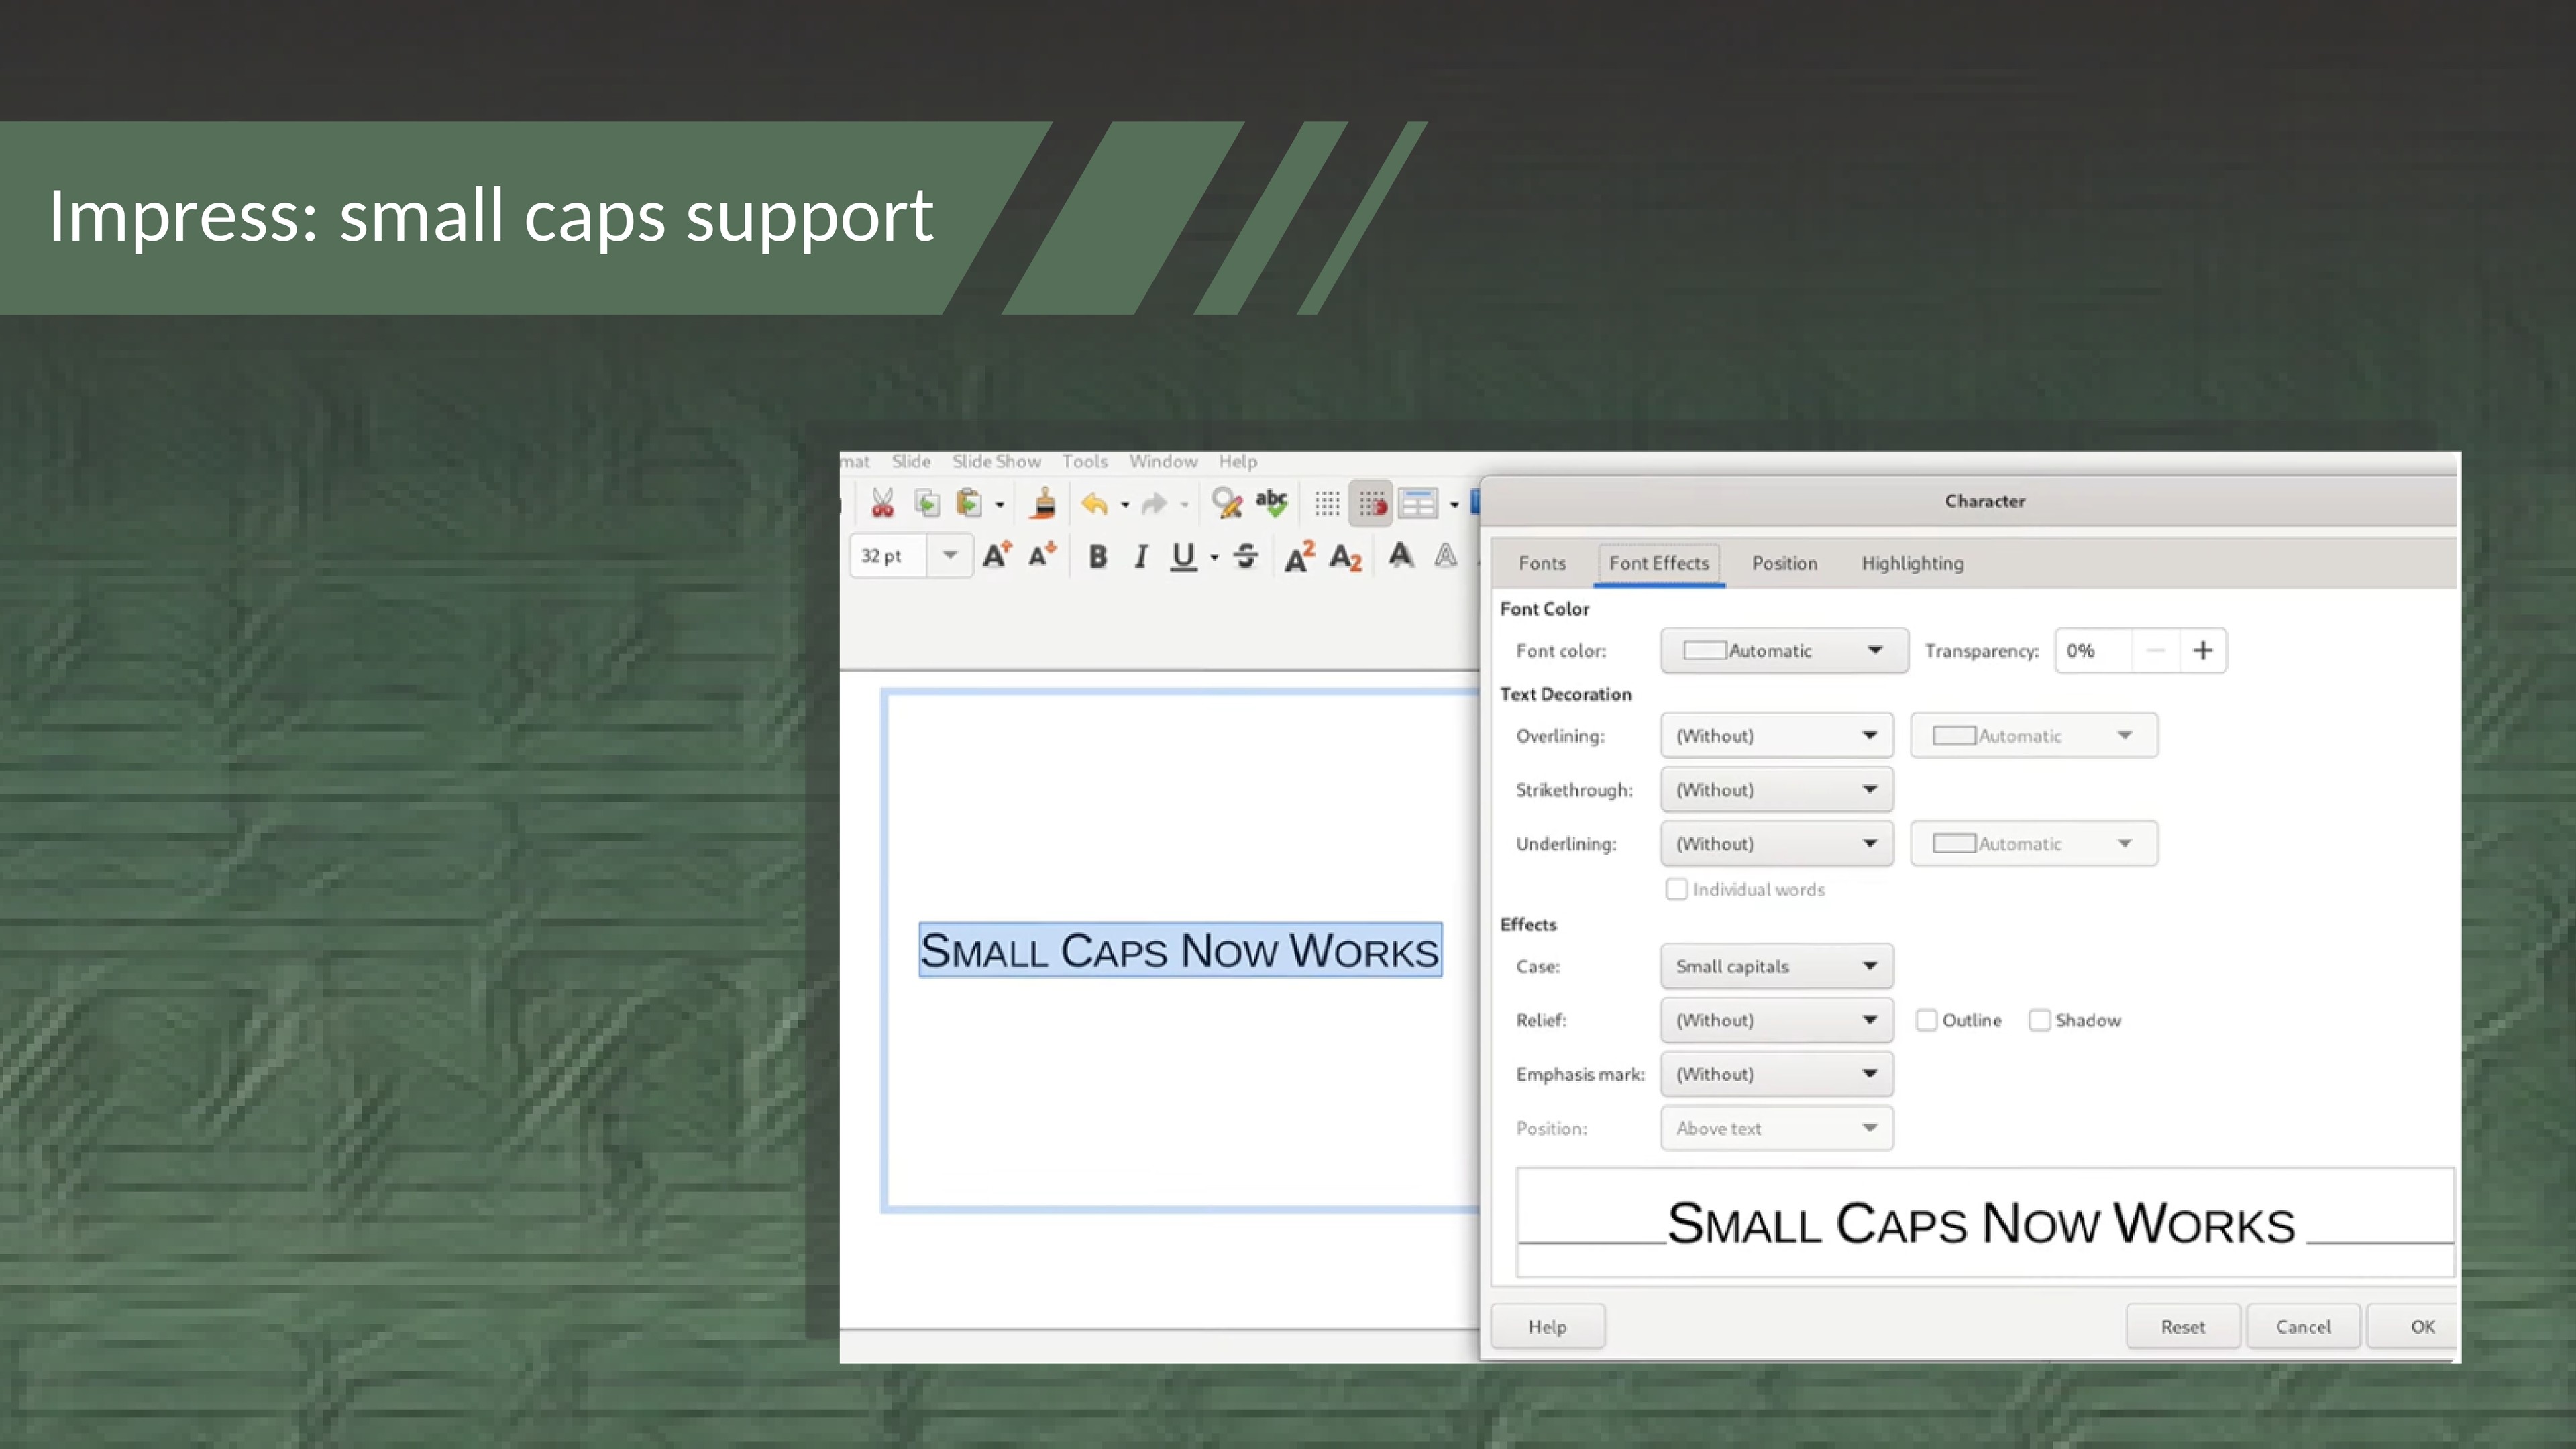This screenshot has width=2576, height=1449.
Task: Click the Spelling check abc icon
Action: point(1271,503)
